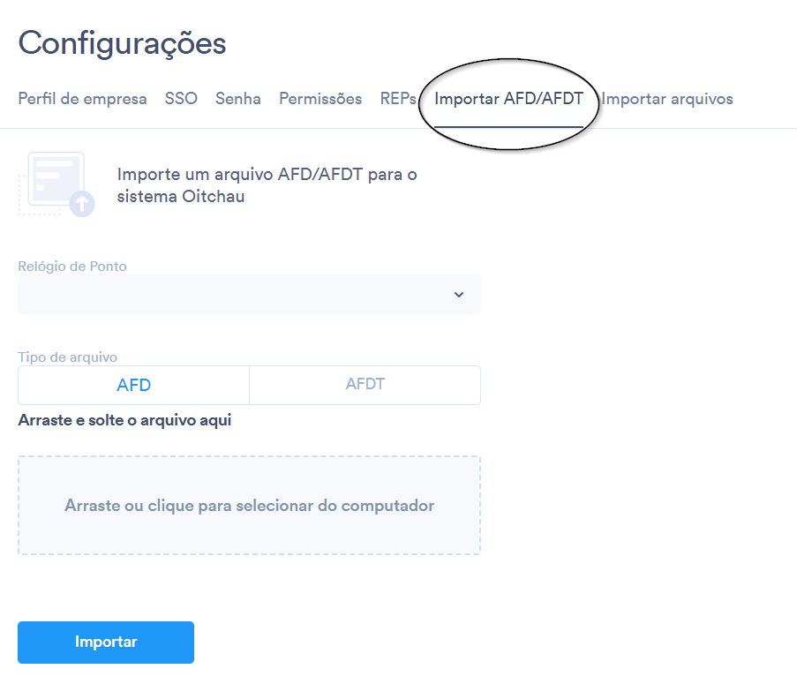This screenshot has height=684, width=797.
Task: Select the Importar AFD/AFDT tab
Action: click(x=508, y=99)
